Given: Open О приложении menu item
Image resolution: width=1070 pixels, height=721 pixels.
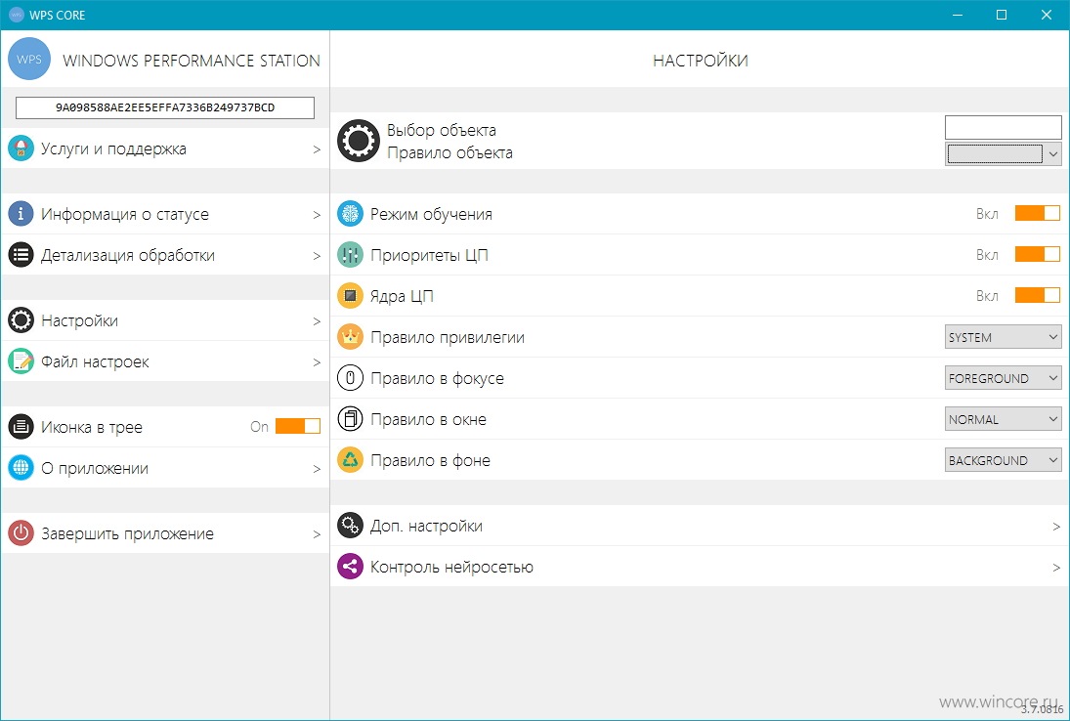Looking at the screenshot, I should pyautogui.click(x=165, y=468).
